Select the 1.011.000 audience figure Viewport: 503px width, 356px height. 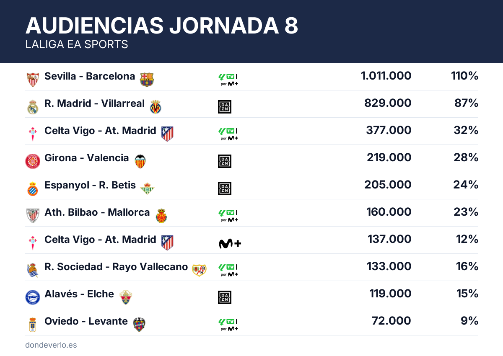tap(386, 76)
